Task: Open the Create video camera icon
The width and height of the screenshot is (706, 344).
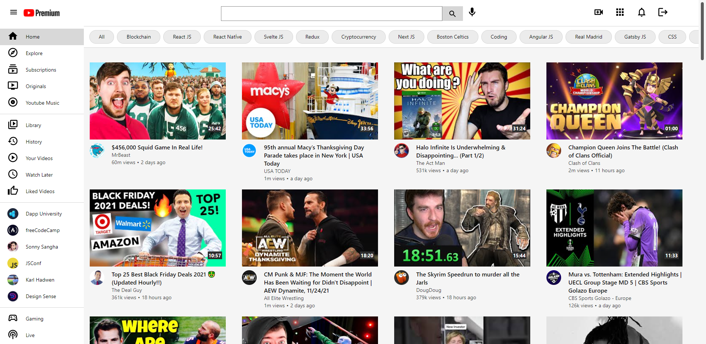Action: 598,12
